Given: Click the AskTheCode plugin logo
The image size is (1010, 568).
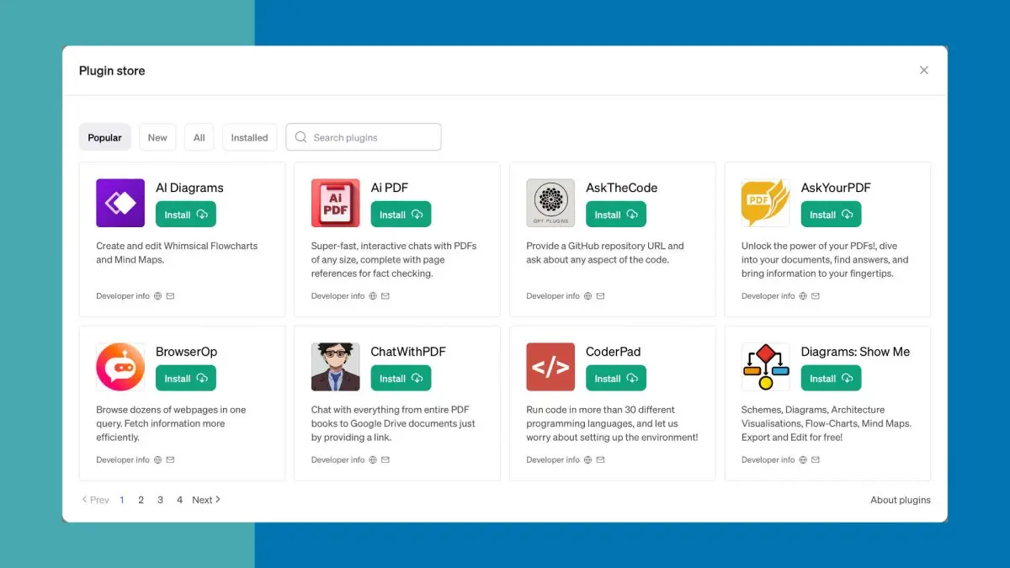Looking at the screenshot, I should [x=550, y=203].
